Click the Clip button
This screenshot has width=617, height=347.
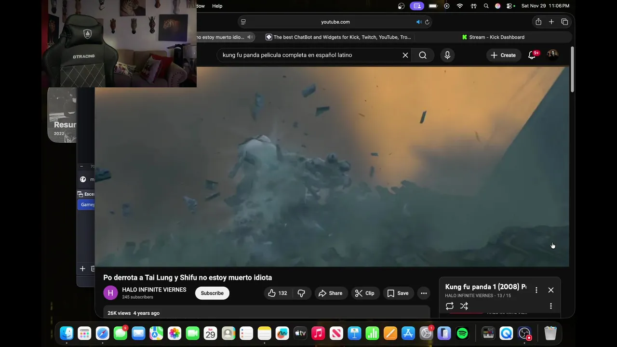(364, 293)
